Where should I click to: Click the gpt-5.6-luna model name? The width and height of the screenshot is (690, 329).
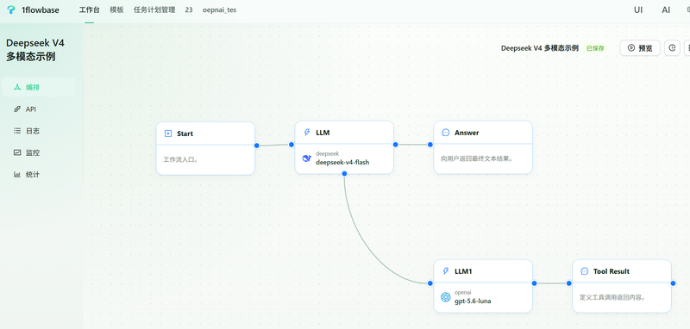(473, 301)
